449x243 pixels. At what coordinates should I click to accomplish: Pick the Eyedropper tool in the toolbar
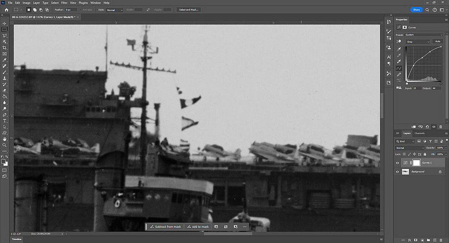[4, 60]
